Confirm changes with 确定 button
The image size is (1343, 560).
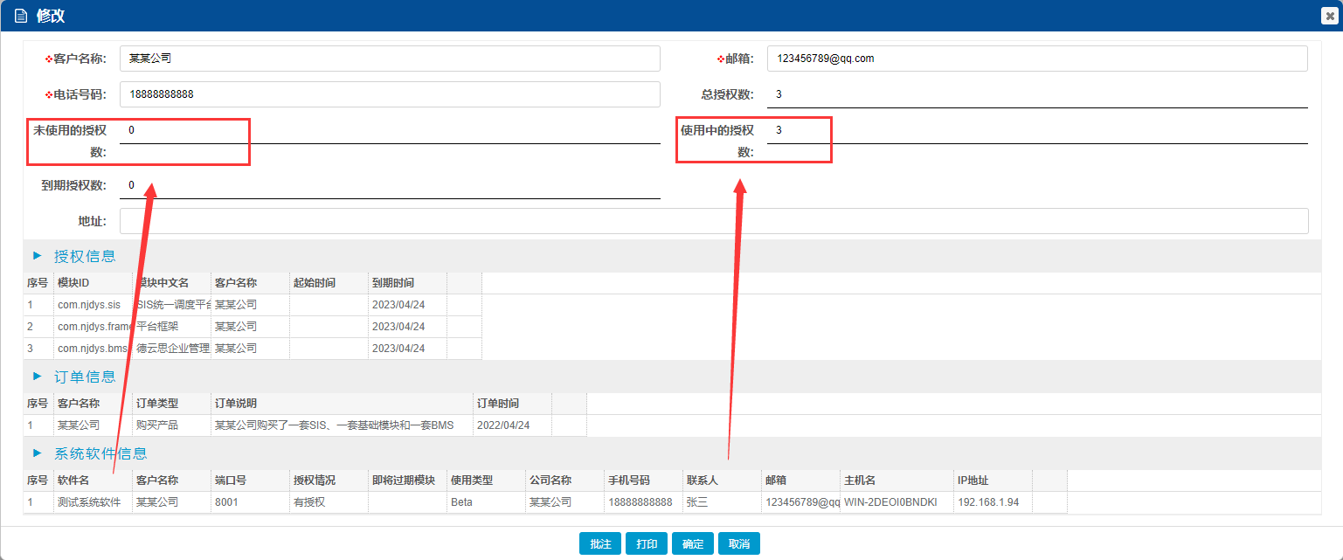693,543
